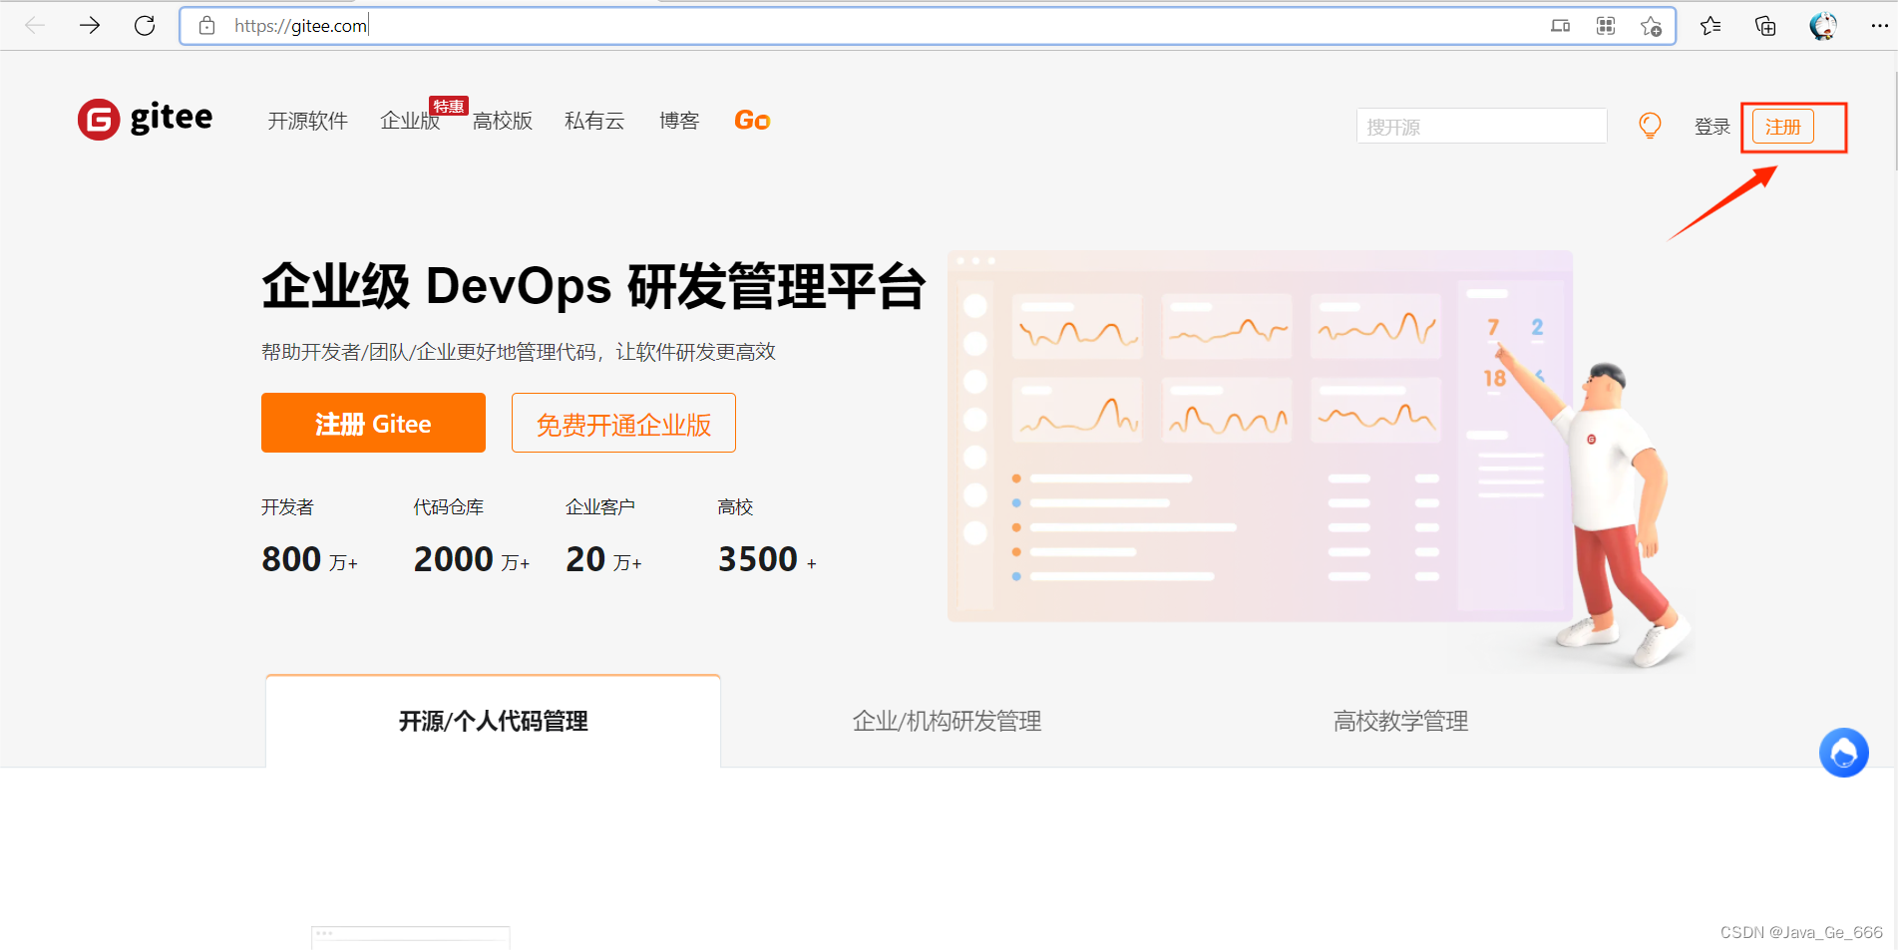1898x950 pixels.
Task: Select the 企业/机构研发管理 tab
Action: click(947, 721)
